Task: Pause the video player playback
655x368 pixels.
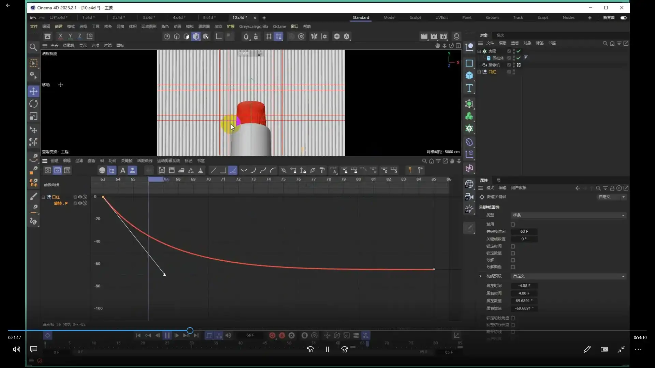Action: pos(327,349)
